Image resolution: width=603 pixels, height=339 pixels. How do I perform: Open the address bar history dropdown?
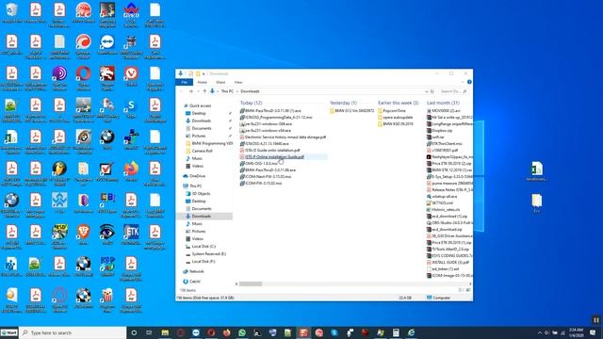pos(426,91)
